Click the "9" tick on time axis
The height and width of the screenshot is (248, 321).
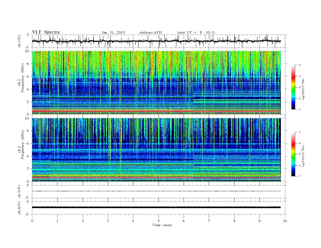(259, 221)
